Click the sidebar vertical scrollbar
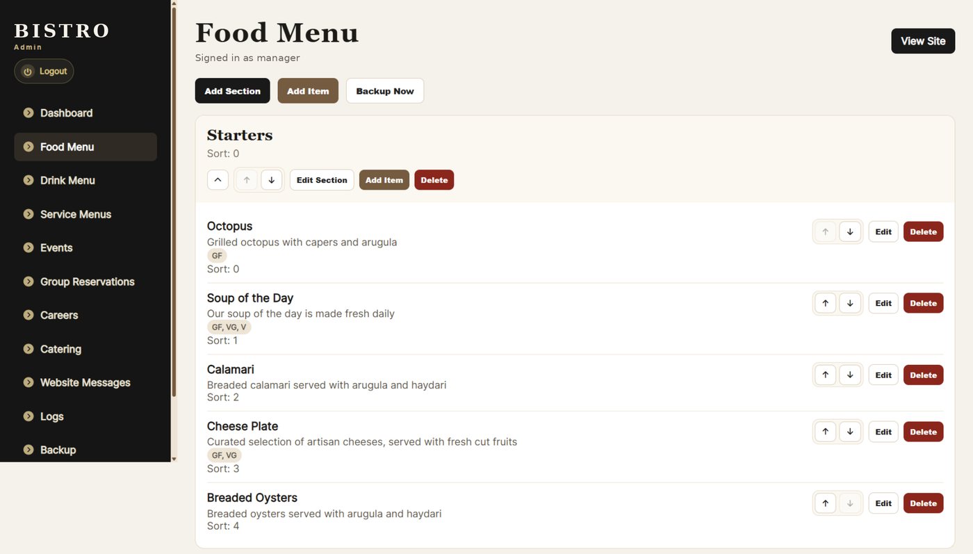 pyautogui.click(x=174, y=202)
